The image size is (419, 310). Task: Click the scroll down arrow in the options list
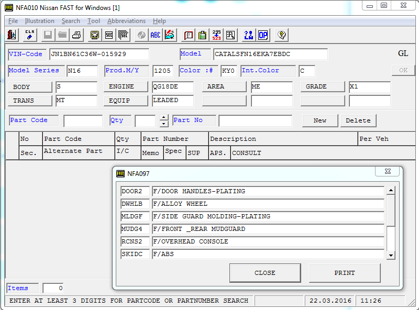[391, 255]
